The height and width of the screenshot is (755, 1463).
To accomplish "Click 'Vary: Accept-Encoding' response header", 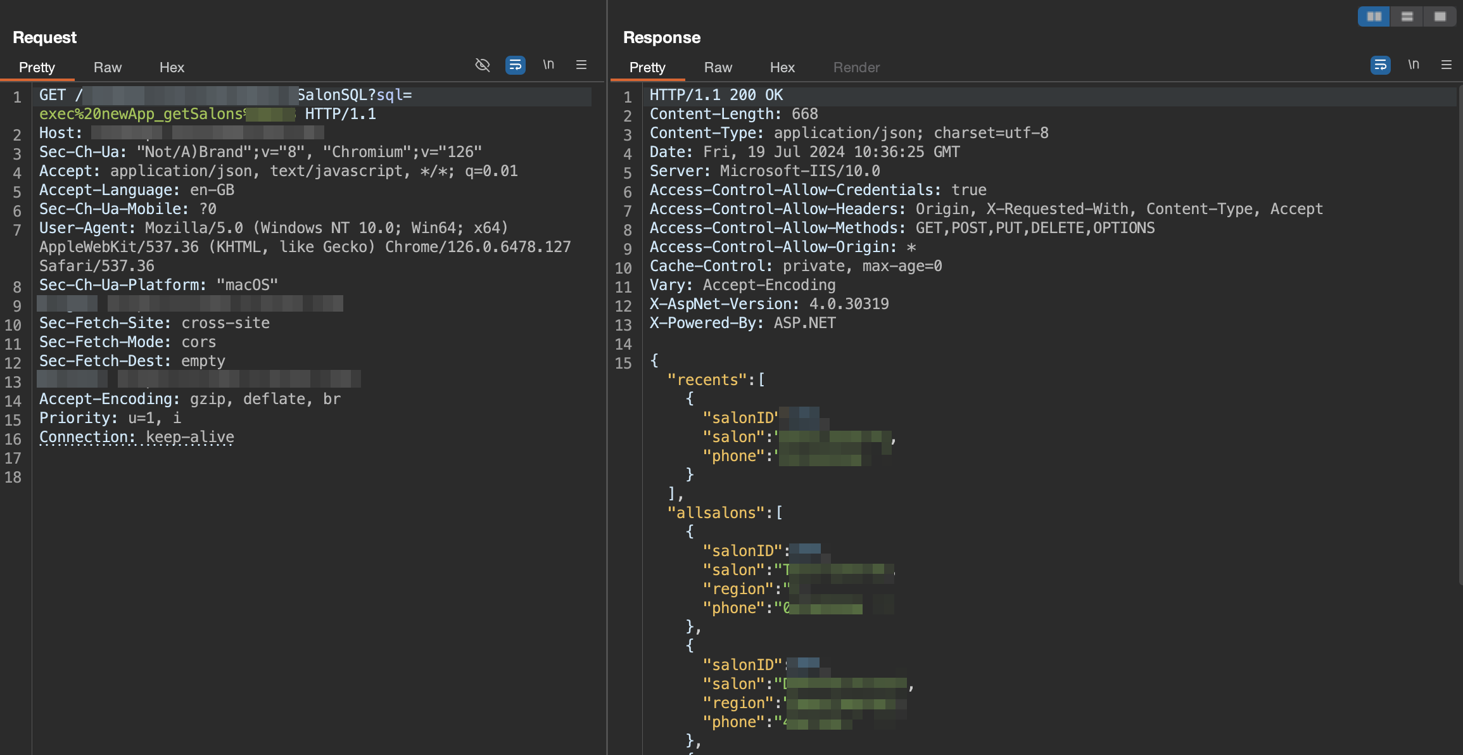I will [743, 285].
